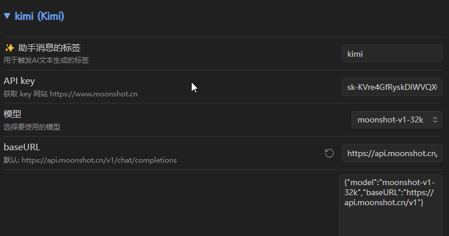Click the API key setting label
The height and width of the screenshot is (236, 449).
click(x=19, y=81)
